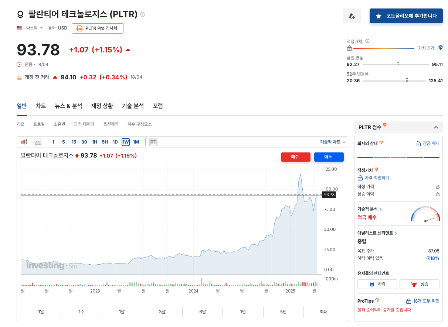Open 18개 모두 확인 link

tap(423, 301)
